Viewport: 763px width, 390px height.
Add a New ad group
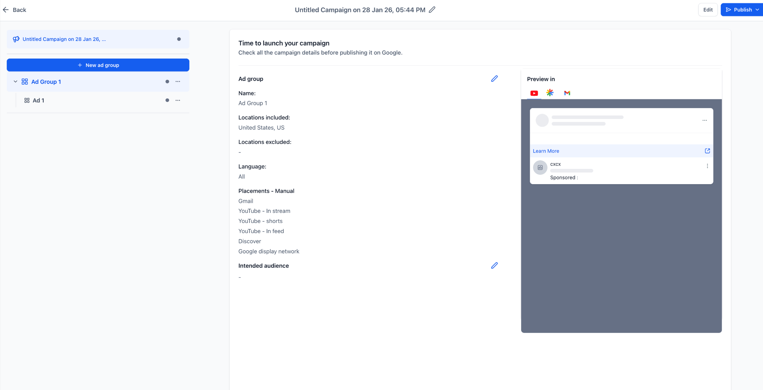tap(98, 65)
